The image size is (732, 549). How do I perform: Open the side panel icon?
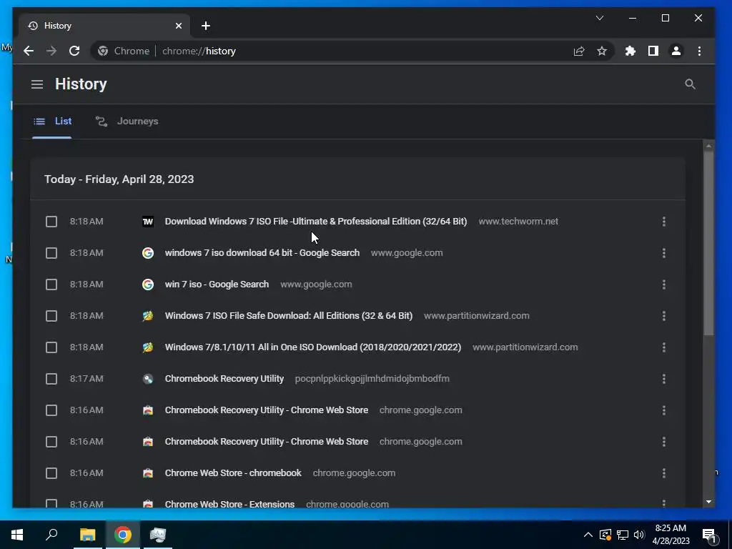click(653, 51)
